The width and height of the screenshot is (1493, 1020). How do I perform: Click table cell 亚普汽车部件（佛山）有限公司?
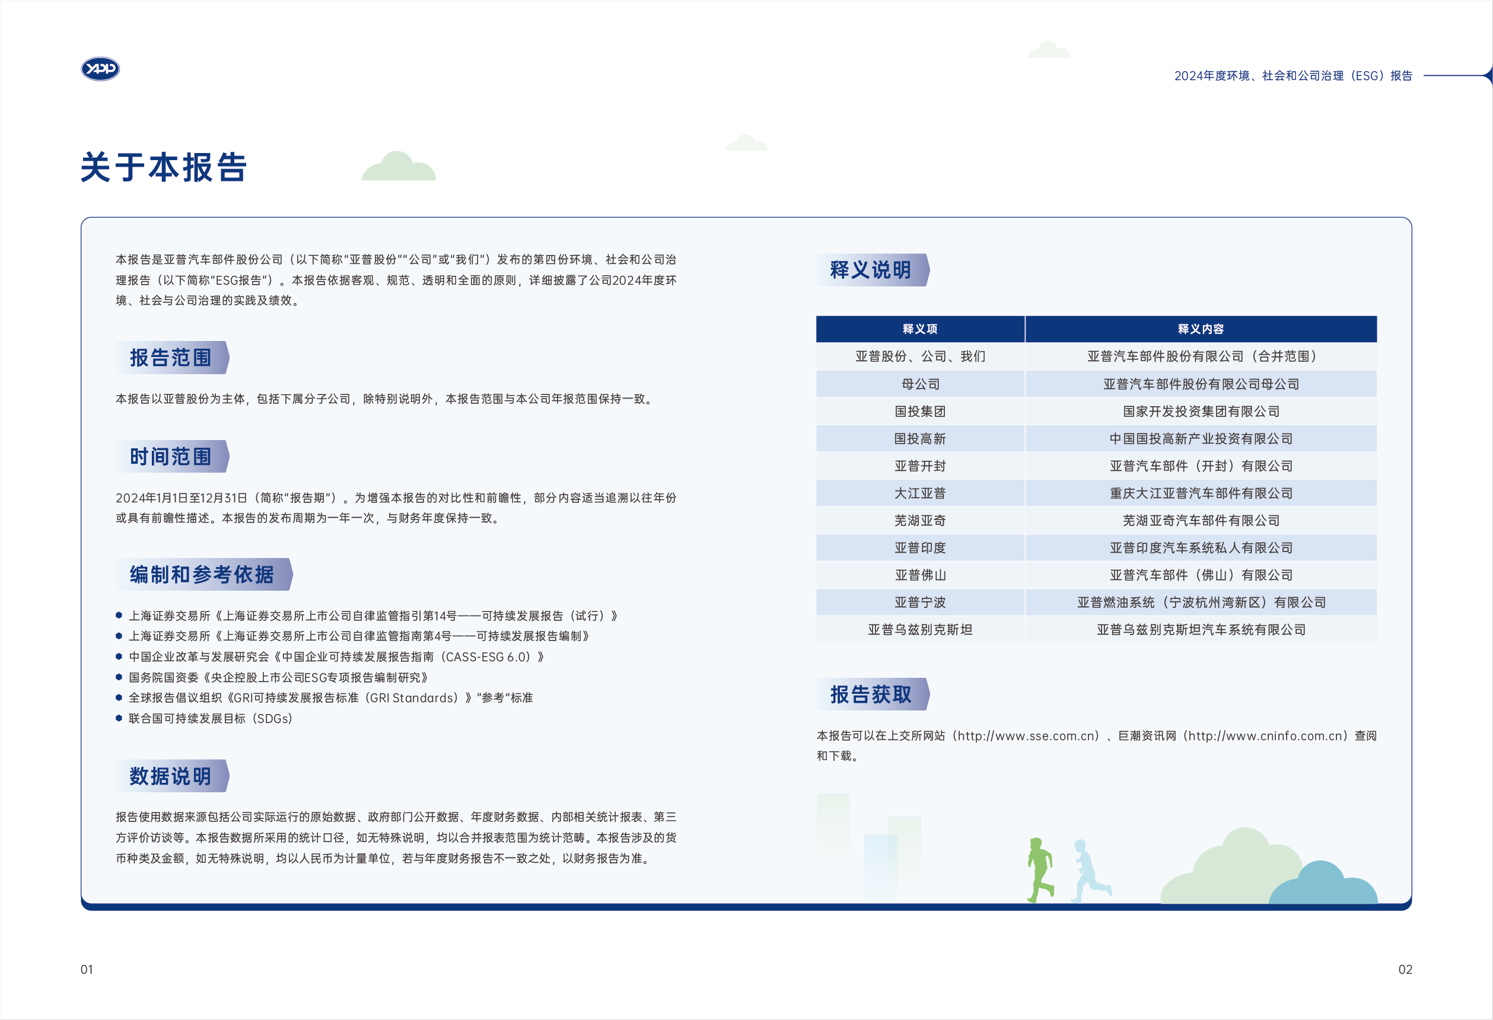pyautogui.click(x=1201, y=575)
